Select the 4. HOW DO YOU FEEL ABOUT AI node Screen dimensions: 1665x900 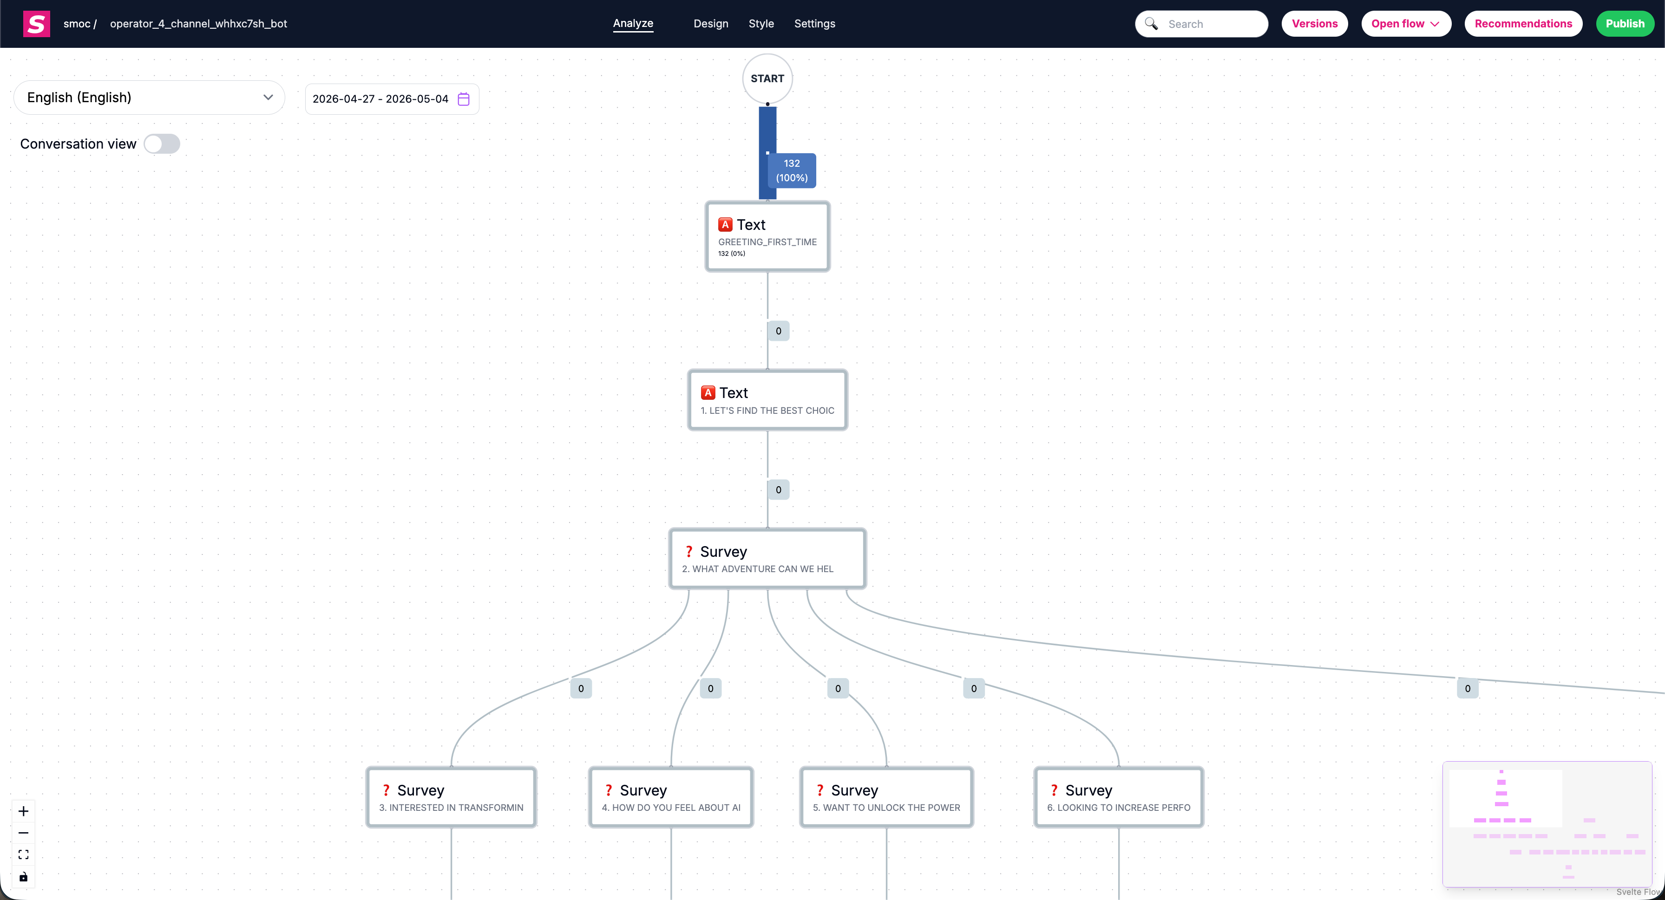tap(671, 797)
